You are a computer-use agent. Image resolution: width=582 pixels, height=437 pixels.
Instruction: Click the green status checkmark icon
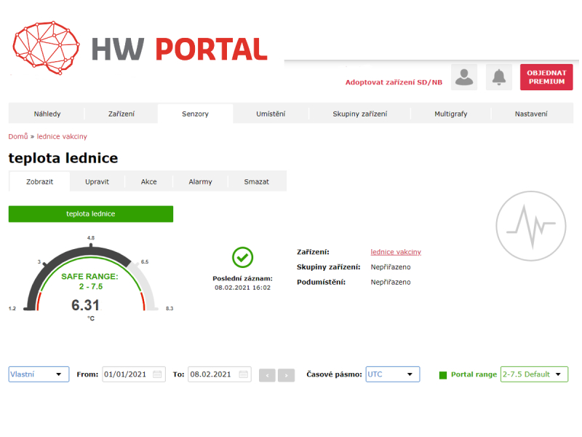pyautogui.click(x=242, y=257)
